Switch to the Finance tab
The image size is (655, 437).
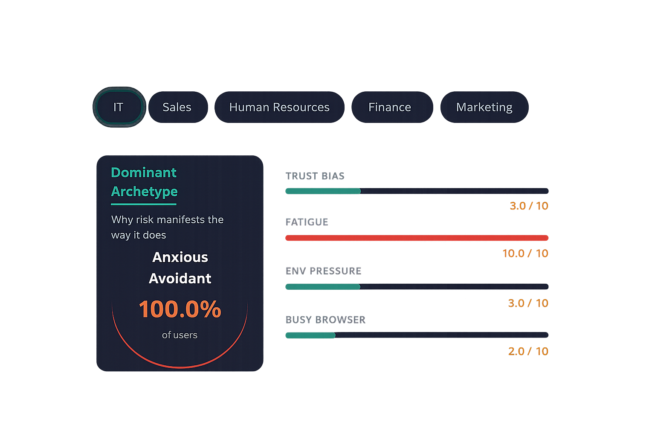(390, 107)
